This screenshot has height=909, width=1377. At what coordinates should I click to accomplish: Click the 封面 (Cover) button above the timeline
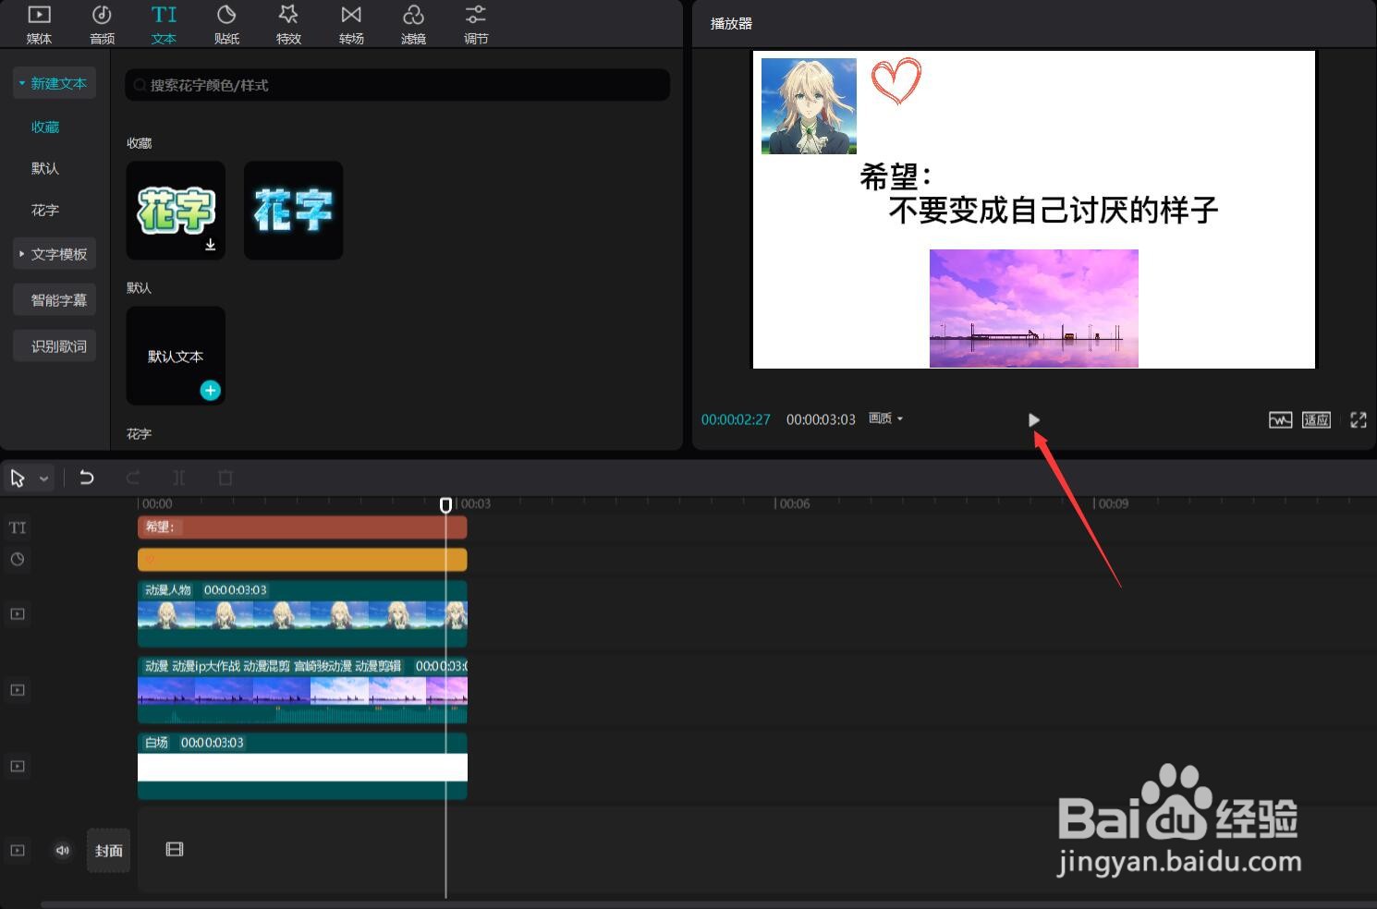(x=108, y=850)
